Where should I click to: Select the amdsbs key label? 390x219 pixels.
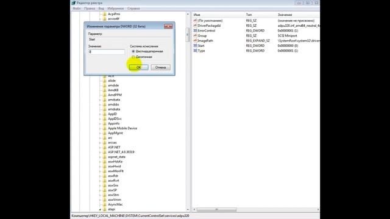113,105
